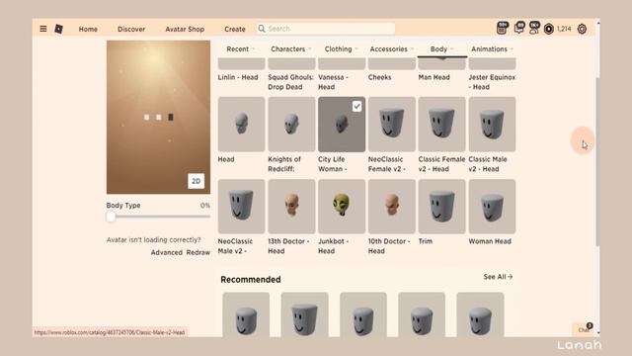Viewport: 632px width, 356px height.
Task: Open the second Recommended head thumbnail
Action: (305, 314)
